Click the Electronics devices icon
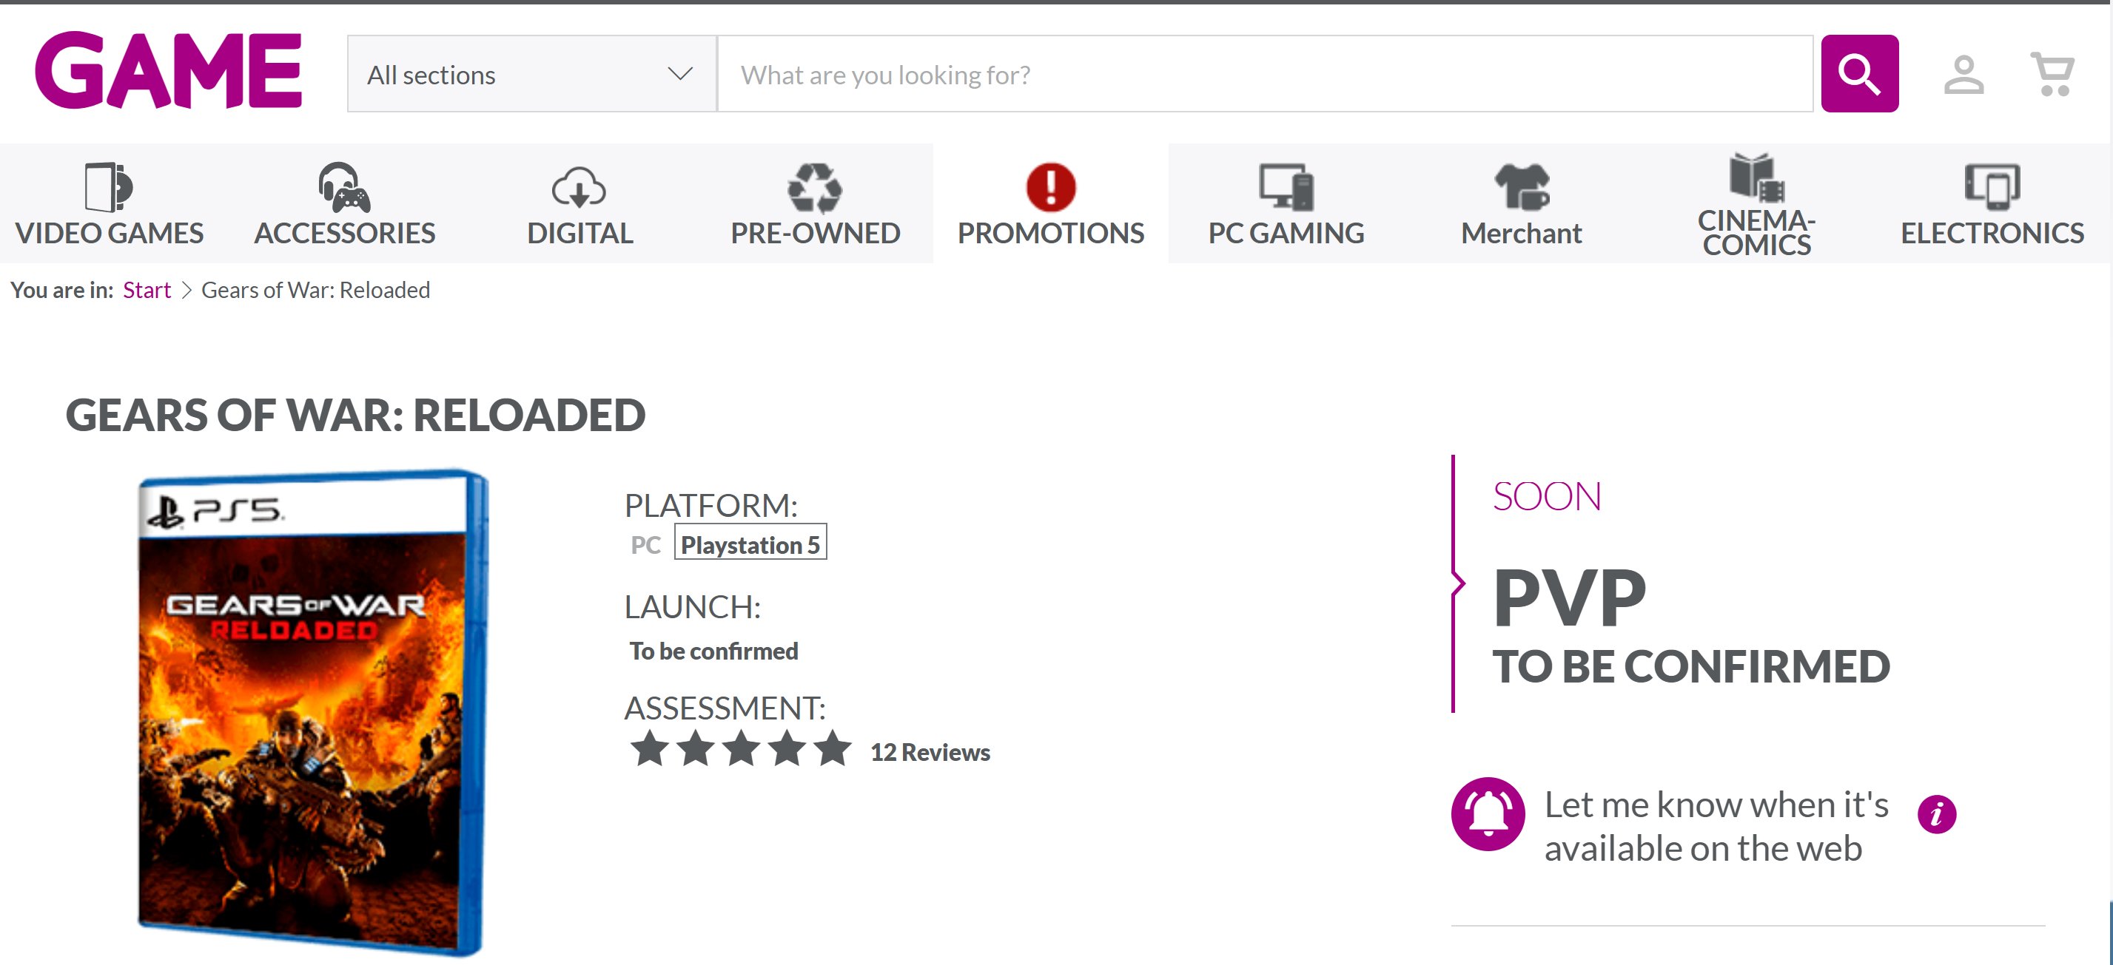Screen dimensions: 2113x965 1992,187
